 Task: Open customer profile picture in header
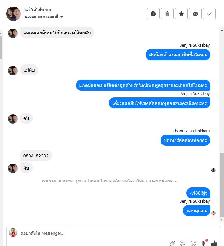pyautogui.click(x=13, y=14)
